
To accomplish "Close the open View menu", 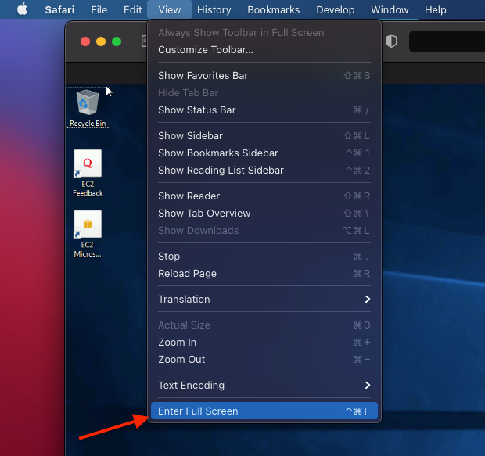I will 170,9.
